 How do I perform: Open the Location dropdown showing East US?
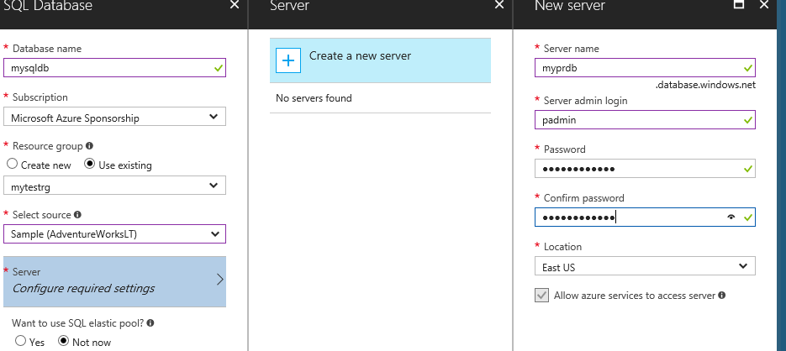[x=645, y=266]
